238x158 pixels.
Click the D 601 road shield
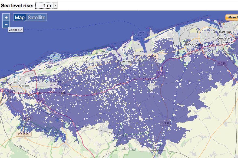[152, 56]
